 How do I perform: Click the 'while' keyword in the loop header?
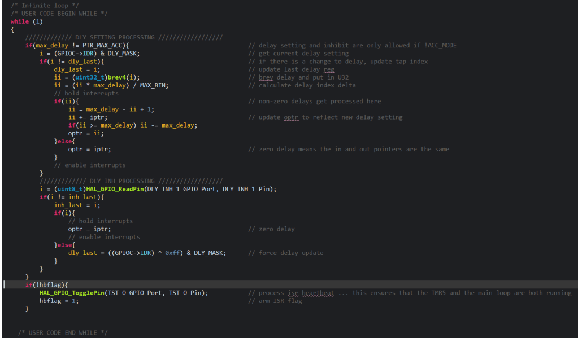(20, 21)
